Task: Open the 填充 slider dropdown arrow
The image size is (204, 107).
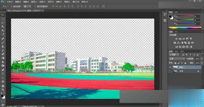Action: 202,63
